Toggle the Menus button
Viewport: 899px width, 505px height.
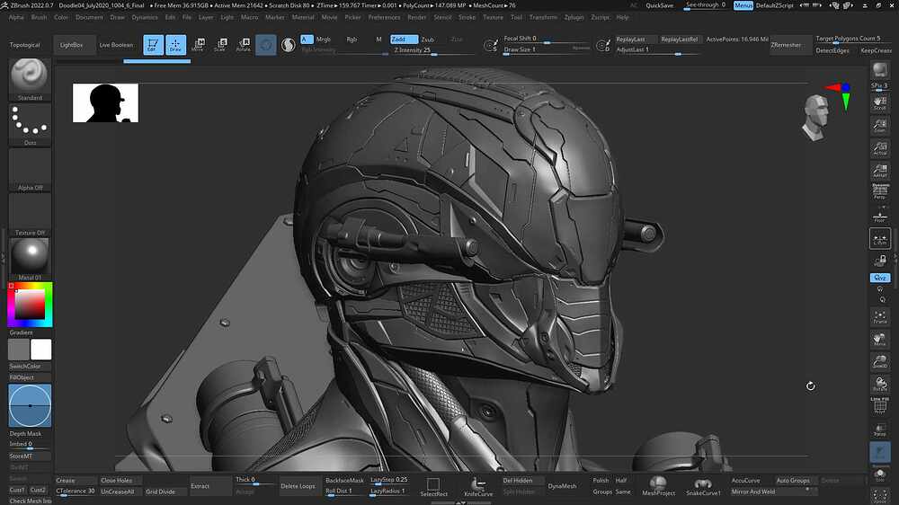[x=743, y=5]
